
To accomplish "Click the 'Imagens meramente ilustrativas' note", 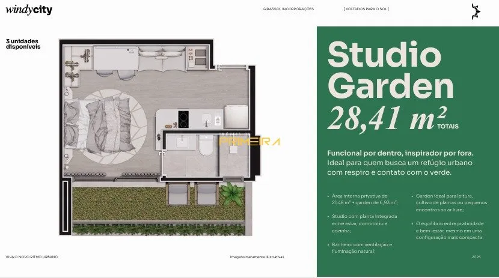I will click(257, 257).
